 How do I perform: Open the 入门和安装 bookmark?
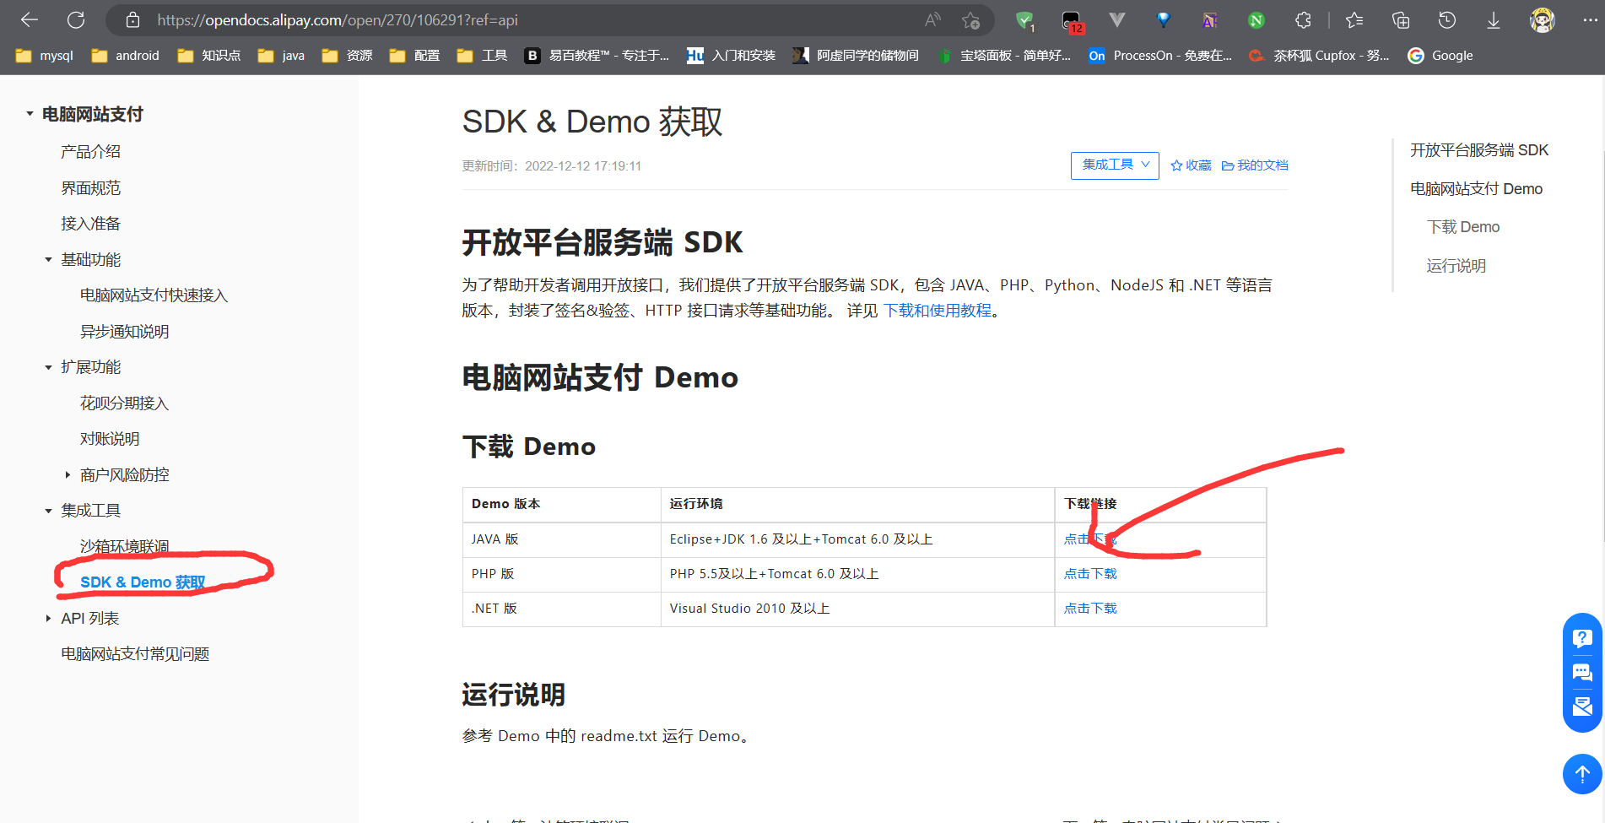[x=732, y=56]
